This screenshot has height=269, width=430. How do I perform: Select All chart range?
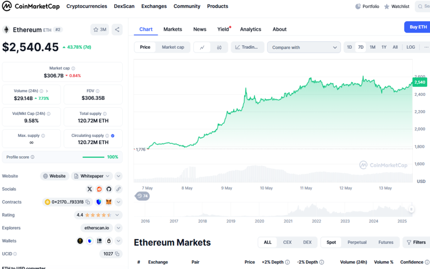tap(395, 47)
